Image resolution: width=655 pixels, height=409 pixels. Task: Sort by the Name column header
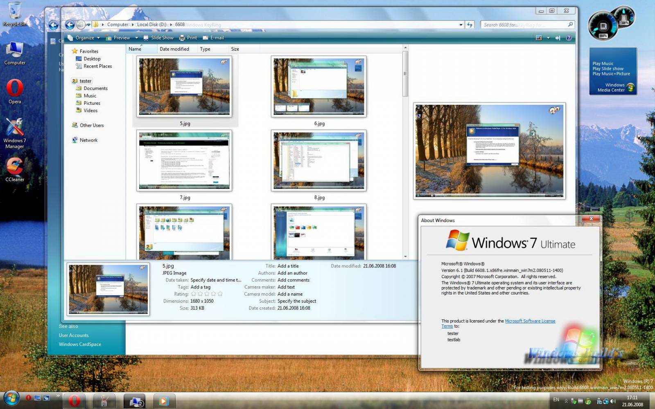pyautogui.click(x=141, y=49)
